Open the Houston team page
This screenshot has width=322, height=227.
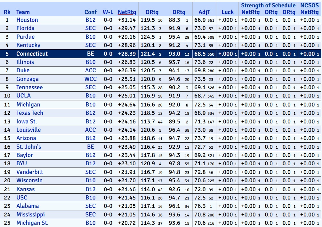[27, 20]
